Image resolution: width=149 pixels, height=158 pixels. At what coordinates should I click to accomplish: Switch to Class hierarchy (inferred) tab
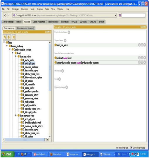(26, 28)
